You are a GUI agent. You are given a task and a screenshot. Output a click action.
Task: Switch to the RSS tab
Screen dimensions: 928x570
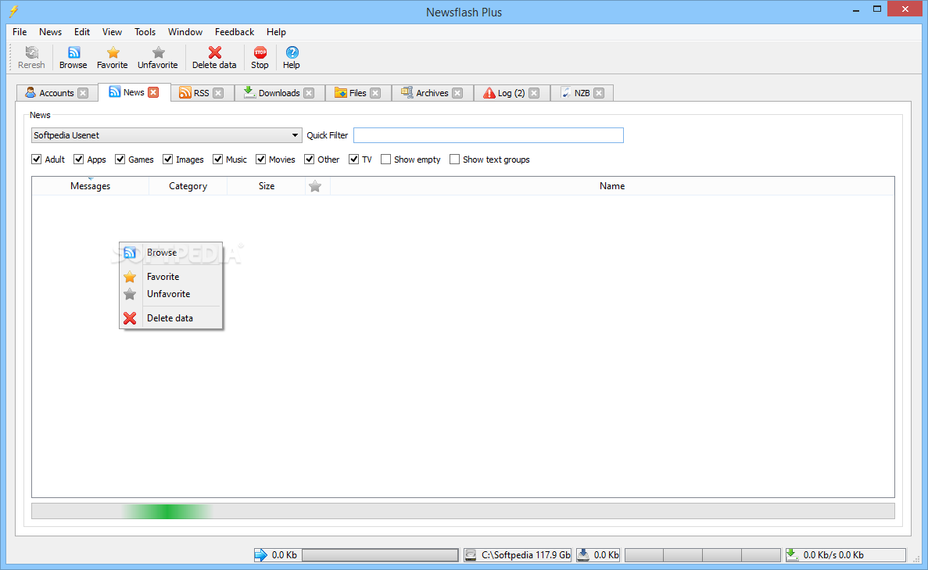click(x=201, y=93)
